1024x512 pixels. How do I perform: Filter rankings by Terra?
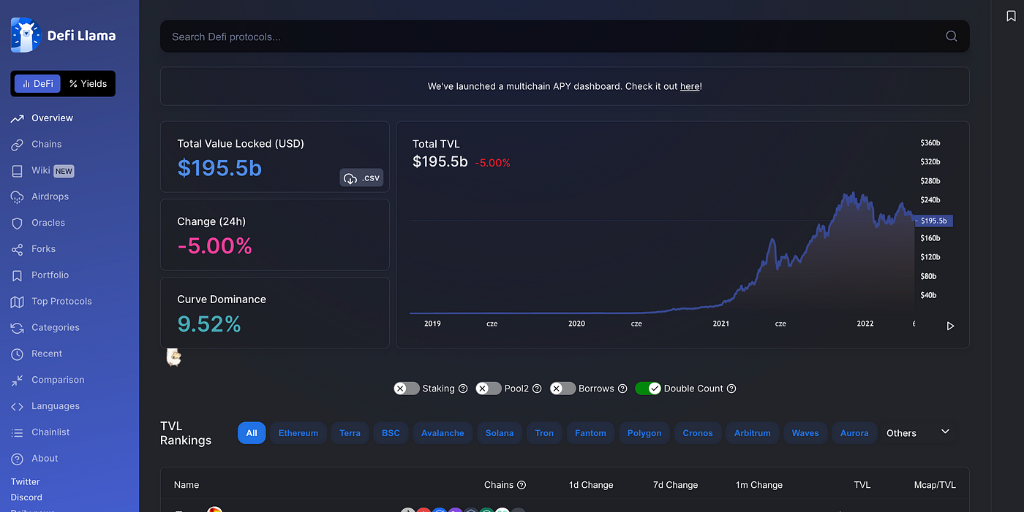pyautogui.click(x=350, y=433)
